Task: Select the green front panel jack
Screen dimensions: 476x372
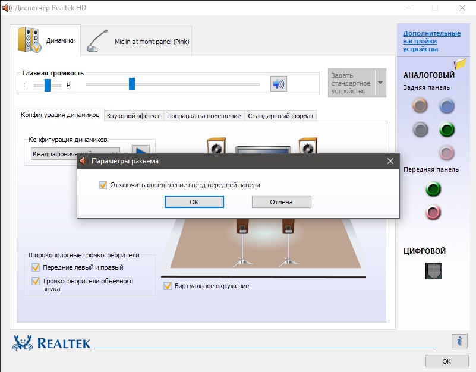Action: [x=433, y=189]
